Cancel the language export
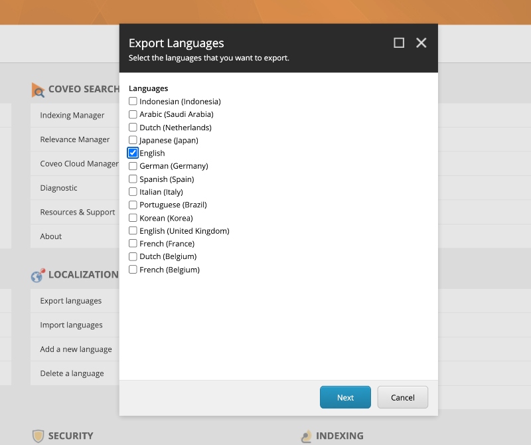 (402, 397)
